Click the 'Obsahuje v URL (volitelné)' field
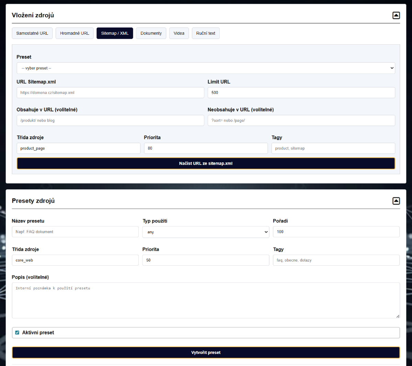The width and height of the screenshot is (412, 366). pos(110,120)
